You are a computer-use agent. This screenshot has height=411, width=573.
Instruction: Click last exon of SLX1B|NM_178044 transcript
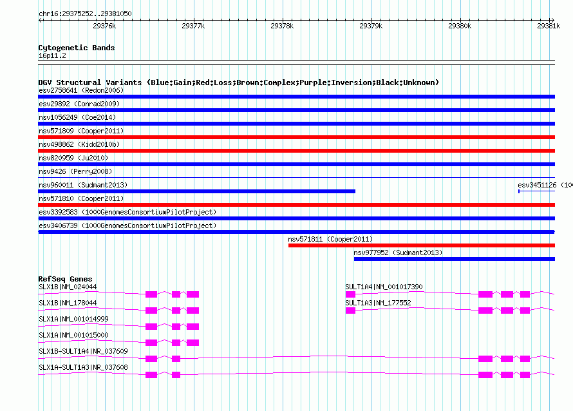pyautogui.click(x=193, y=311)
